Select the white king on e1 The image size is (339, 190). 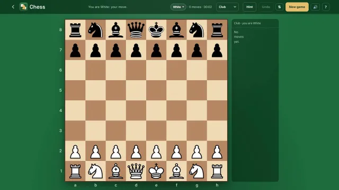click(x=156, y=171)
